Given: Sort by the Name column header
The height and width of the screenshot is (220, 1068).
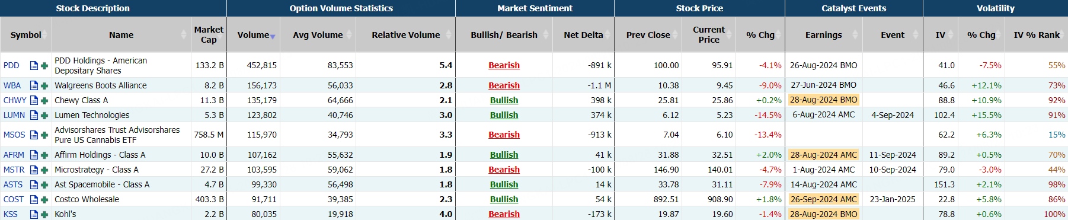Looking at the screenshot, I should 121,35.
